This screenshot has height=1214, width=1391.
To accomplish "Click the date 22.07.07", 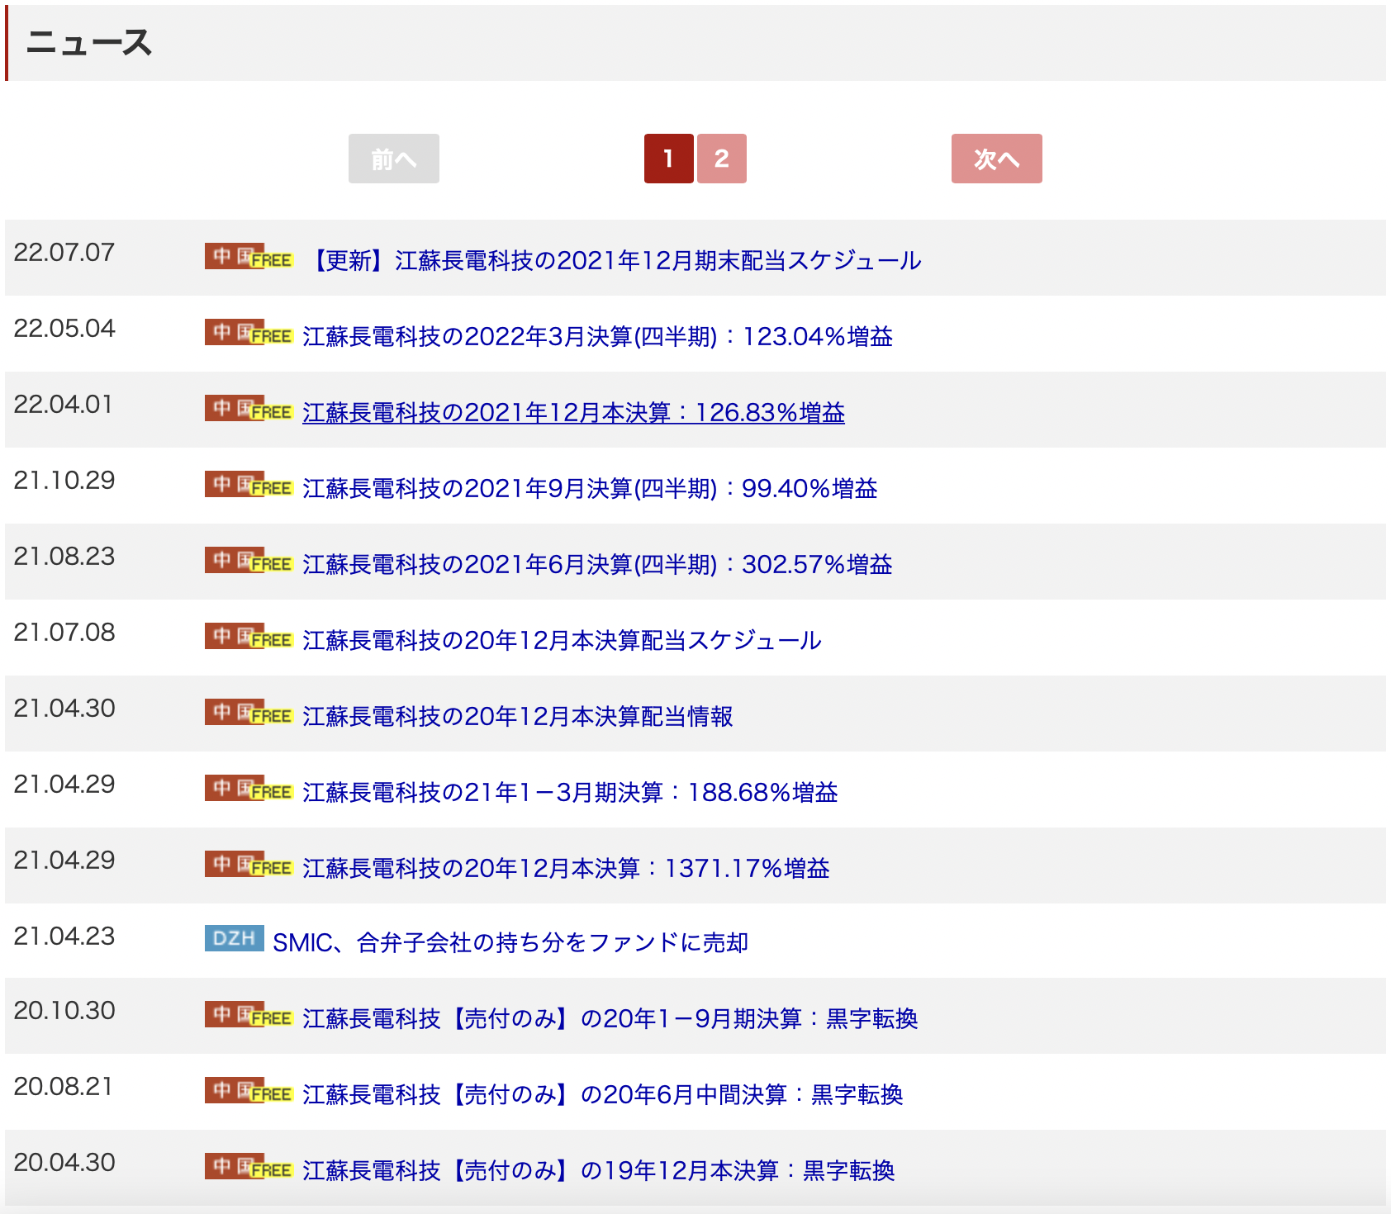I will [x=64, y=253].
